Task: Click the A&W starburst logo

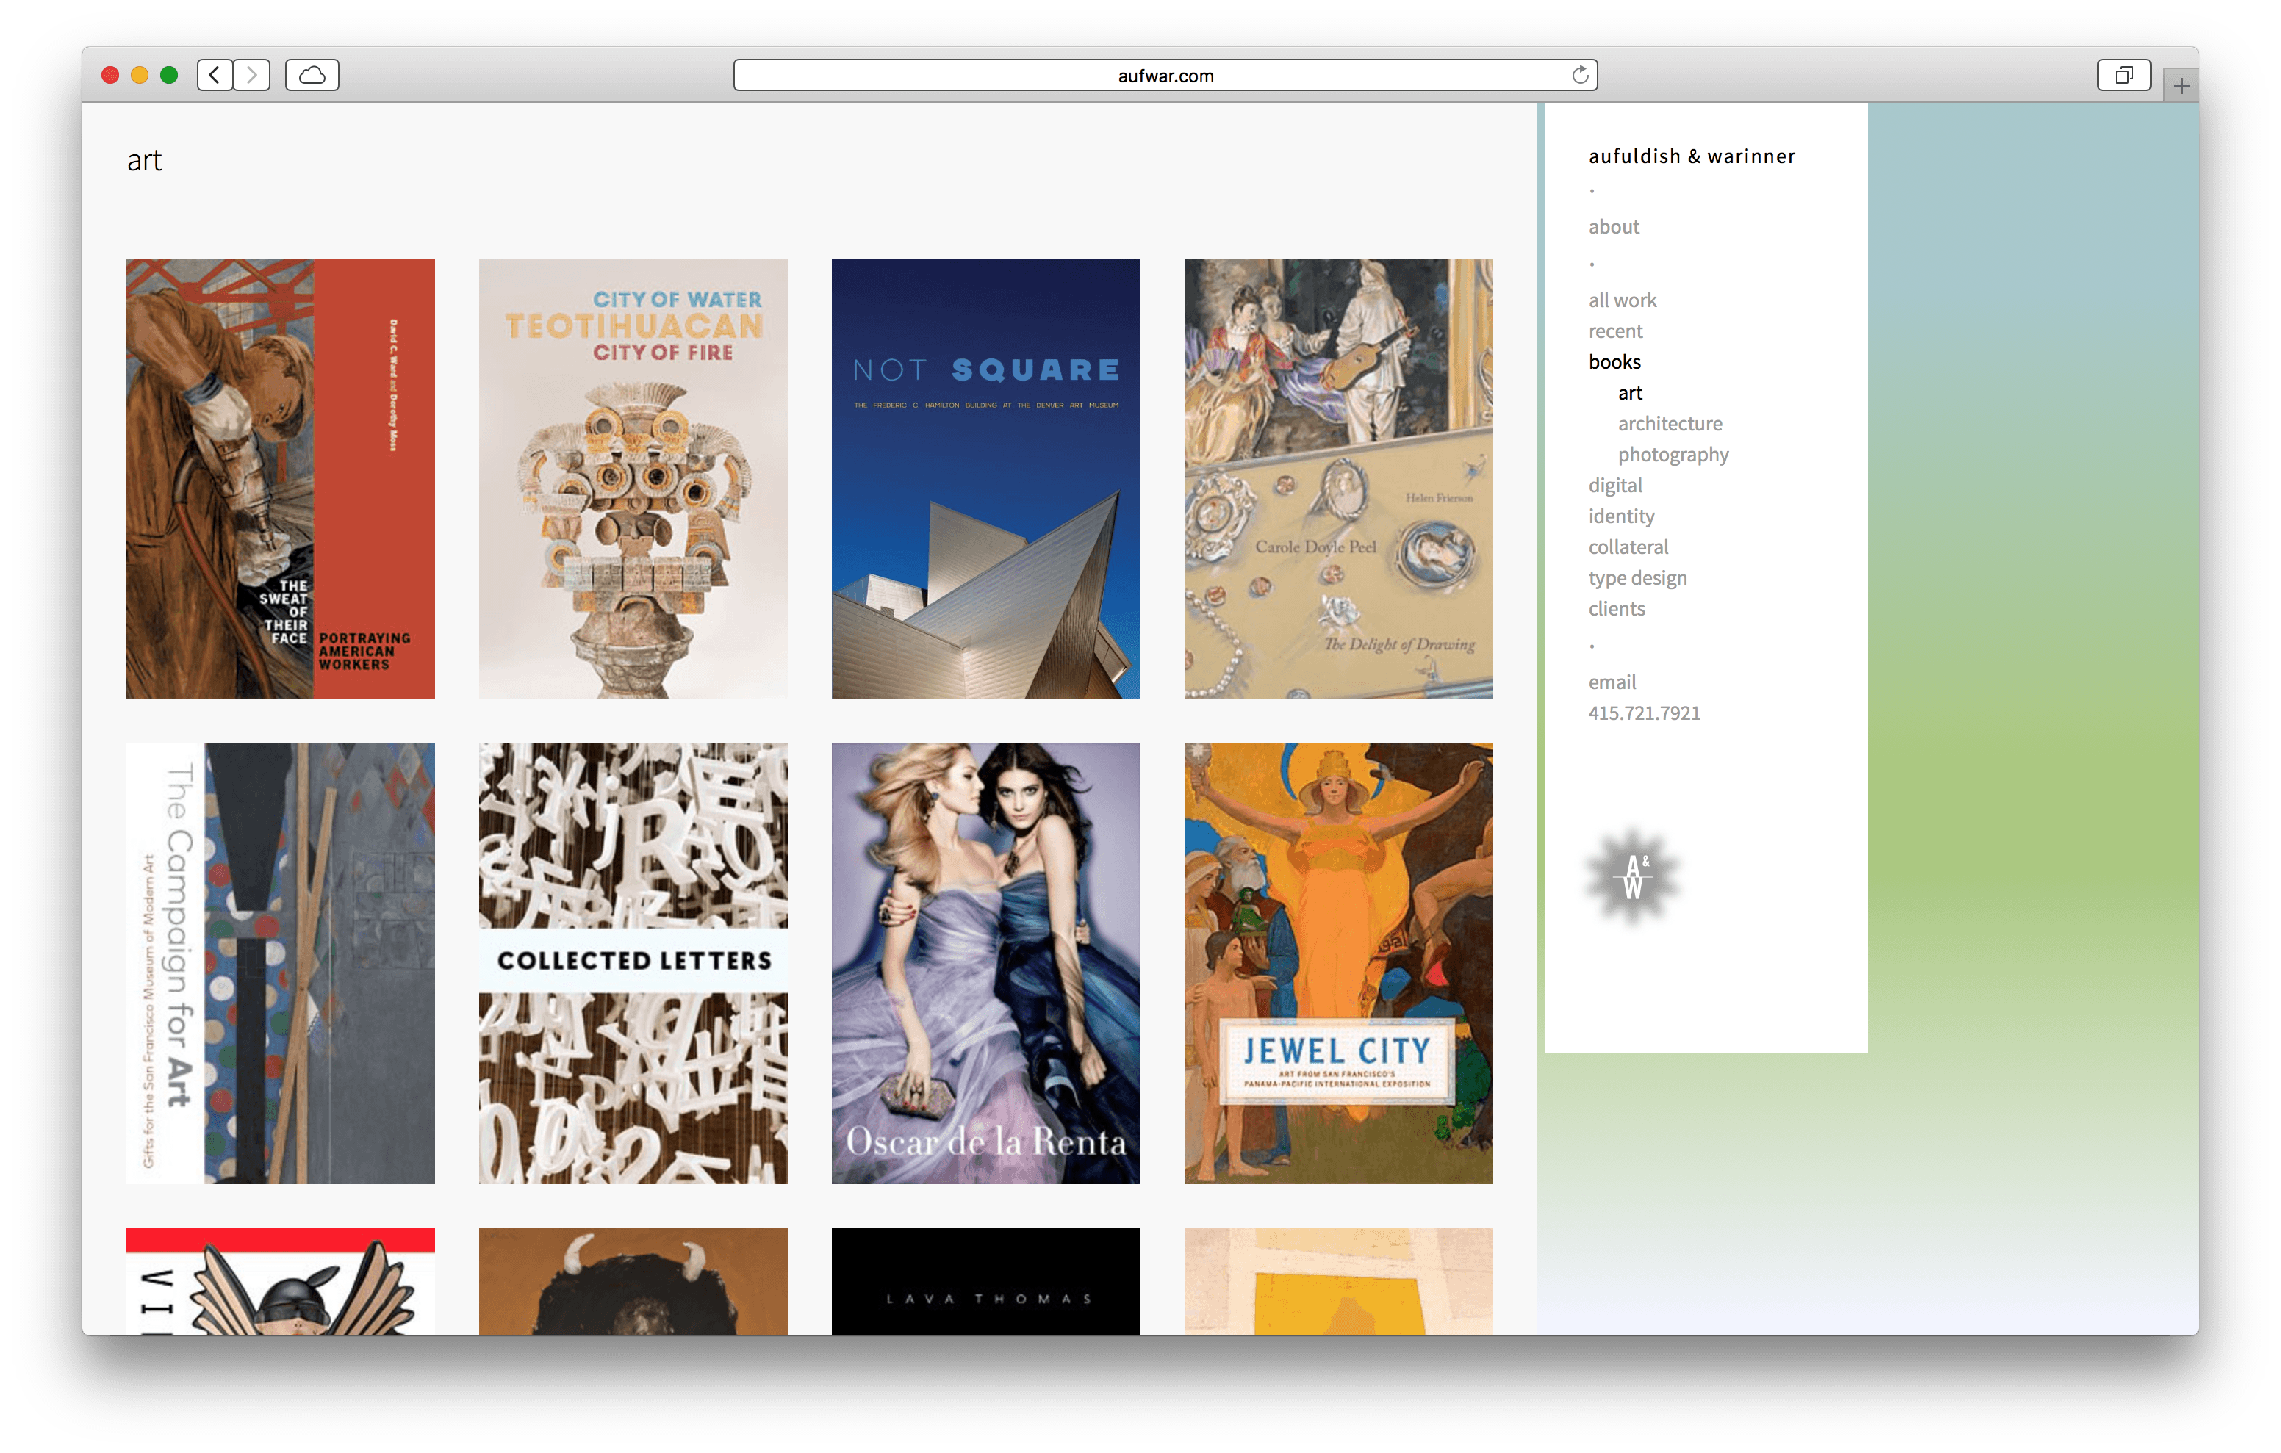Action: coord(1632,877)
